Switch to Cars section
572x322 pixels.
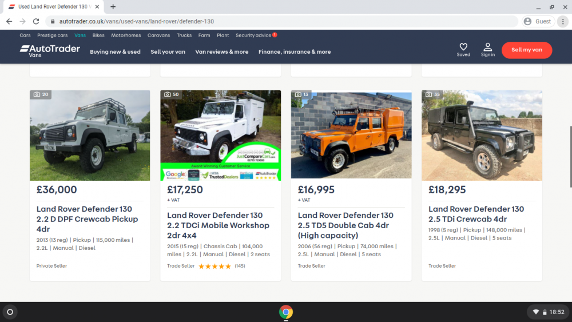click(x=25, y=35)
